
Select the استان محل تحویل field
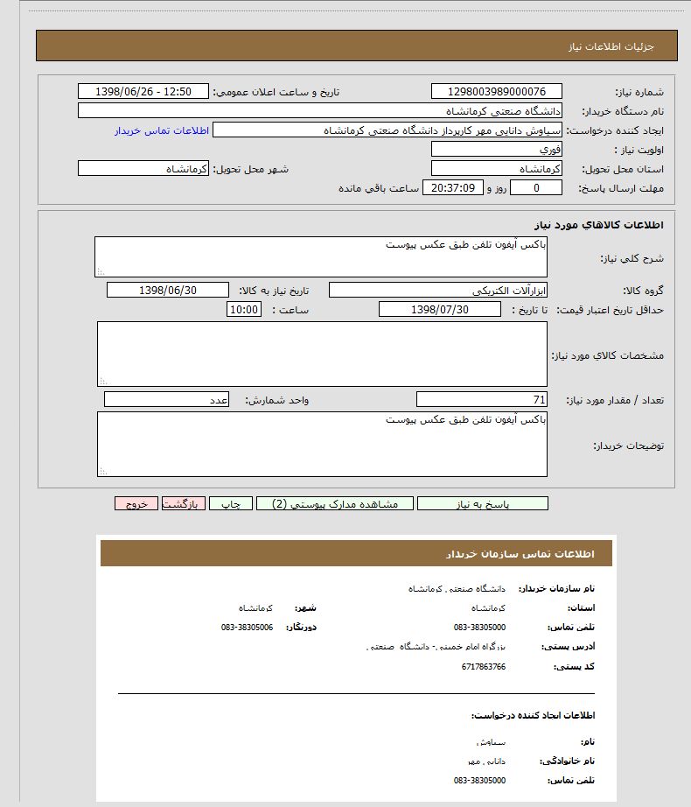click(x=496, y=169)
